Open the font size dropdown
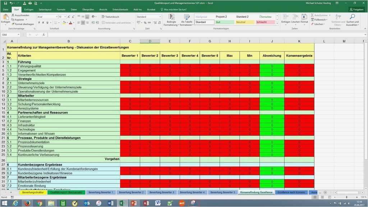This screenshot has height=207, width=368. click(x=64, y=17)
